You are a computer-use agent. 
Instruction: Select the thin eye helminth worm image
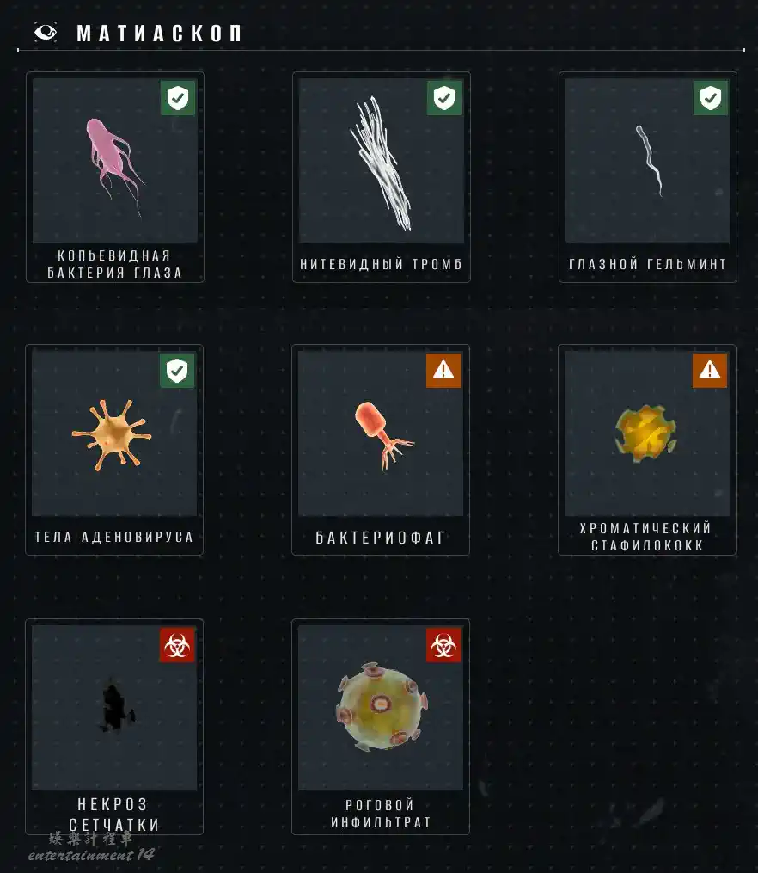[x=650, y=160]
